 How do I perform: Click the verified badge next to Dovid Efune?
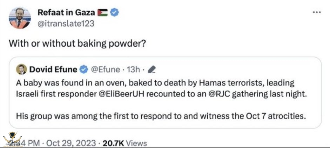83,69
